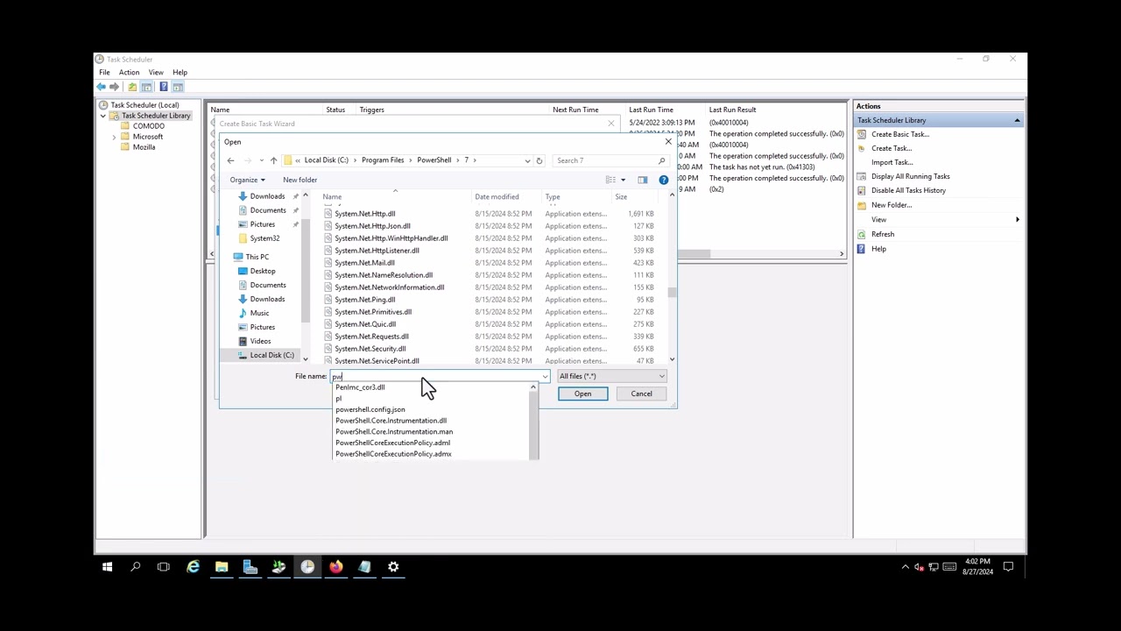Select Music under This PC
The width and height of the screenshot is (1121, 631).
click(259, 313)
